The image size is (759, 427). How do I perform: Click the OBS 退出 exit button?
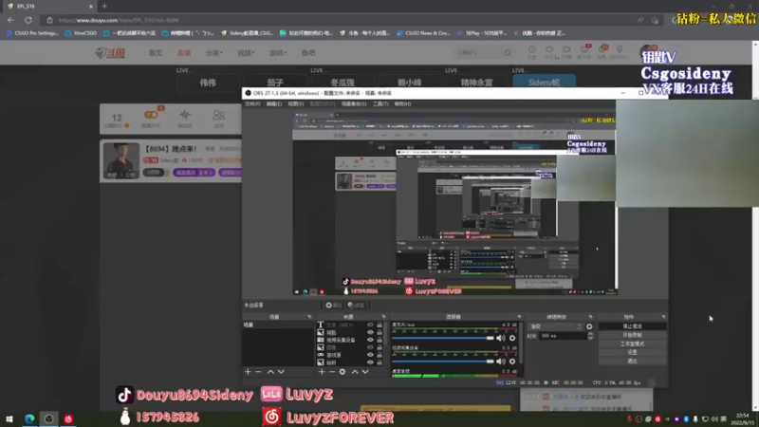pyautogui.click(x=632, y=362)
